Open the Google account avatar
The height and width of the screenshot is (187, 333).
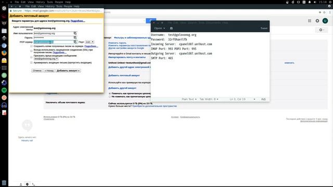point(325,21)
